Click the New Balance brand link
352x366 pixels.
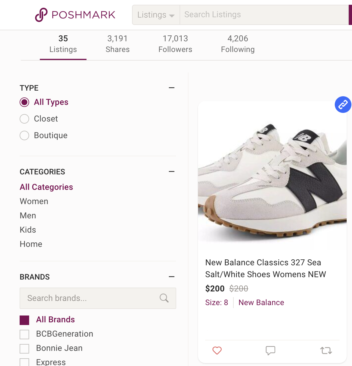[261, 302]
